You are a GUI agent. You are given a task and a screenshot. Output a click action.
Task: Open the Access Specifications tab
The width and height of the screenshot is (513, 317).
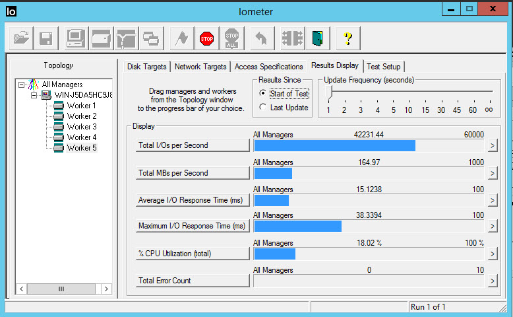(268, 67)
